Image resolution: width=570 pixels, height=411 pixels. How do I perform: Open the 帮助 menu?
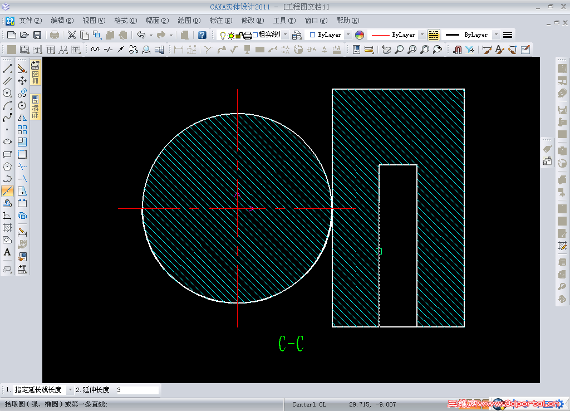[347, 21]
